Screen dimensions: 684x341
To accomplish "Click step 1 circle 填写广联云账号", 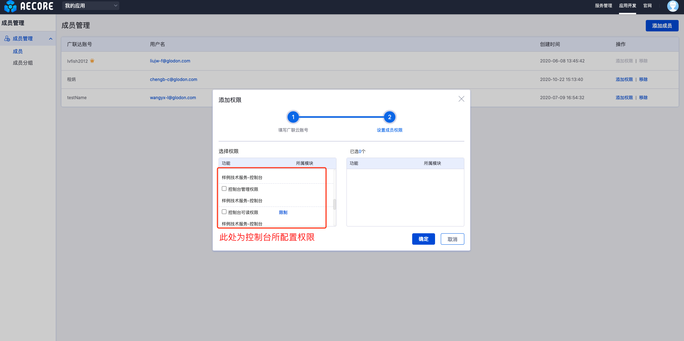I will 293,117.
